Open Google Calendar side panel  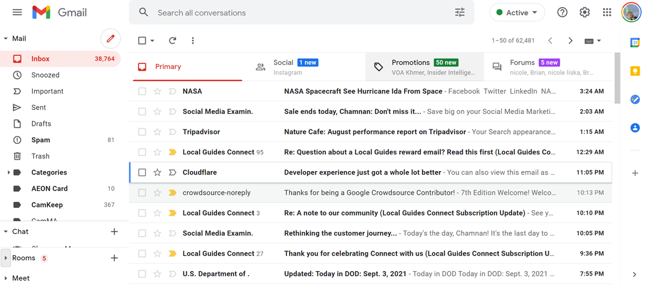(x=635, y=43)
